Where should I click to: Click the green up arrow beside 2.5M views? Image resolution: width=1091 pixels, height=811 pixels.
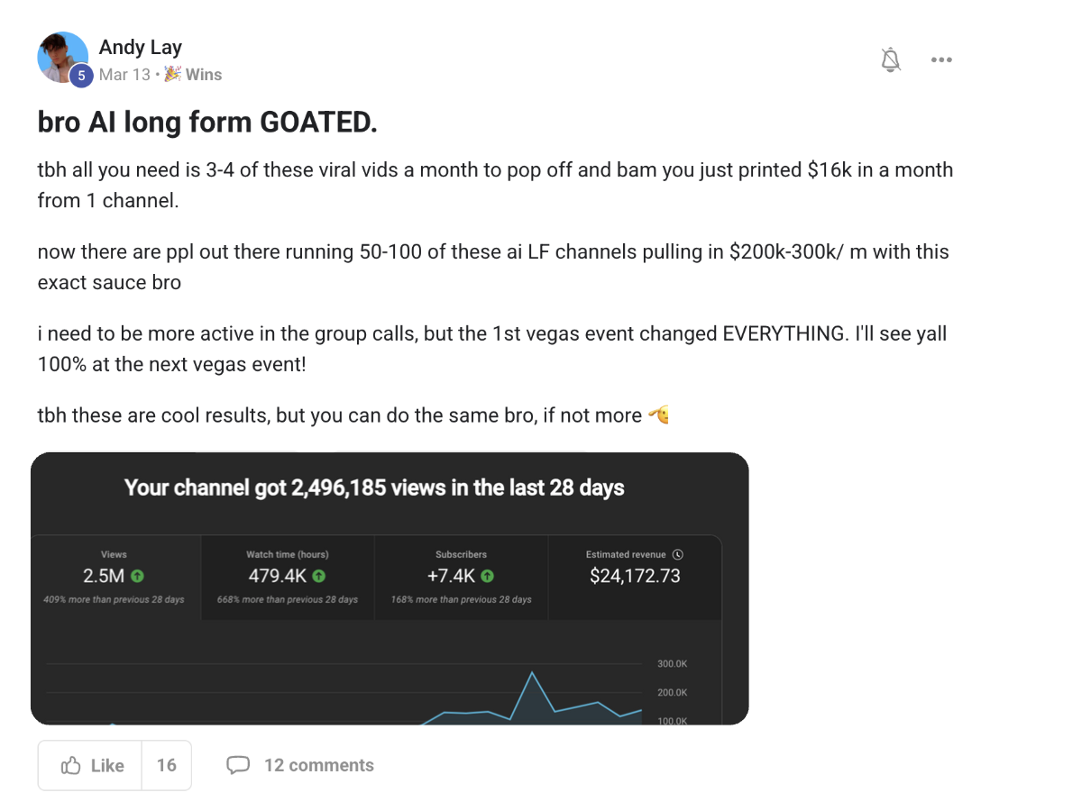click(x=137, y=577)
